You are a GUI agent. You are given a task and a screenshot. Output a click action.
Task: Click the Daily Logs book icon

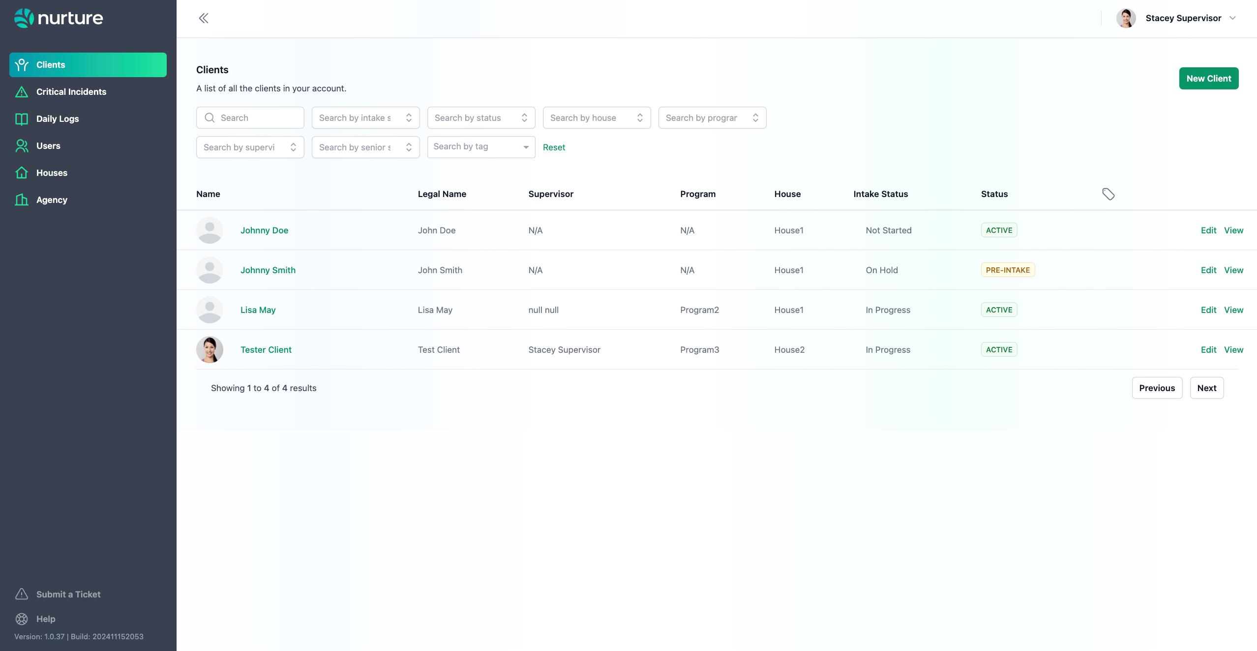[22, 119]
